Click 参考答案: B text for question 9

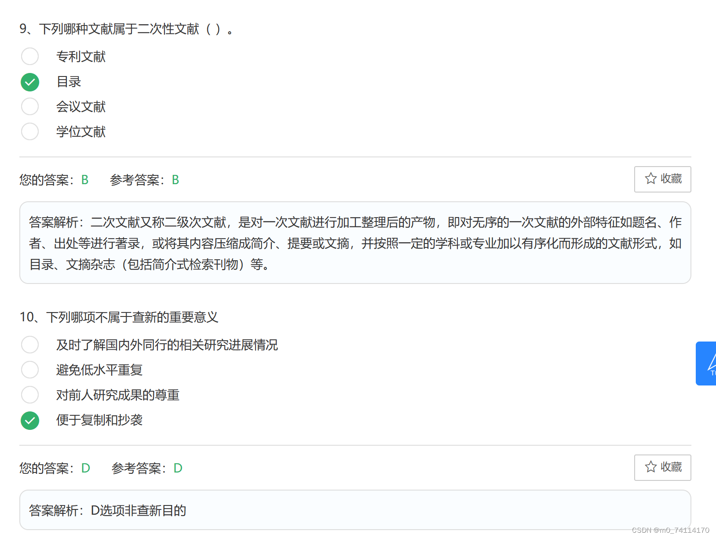[x=144, y=180]
